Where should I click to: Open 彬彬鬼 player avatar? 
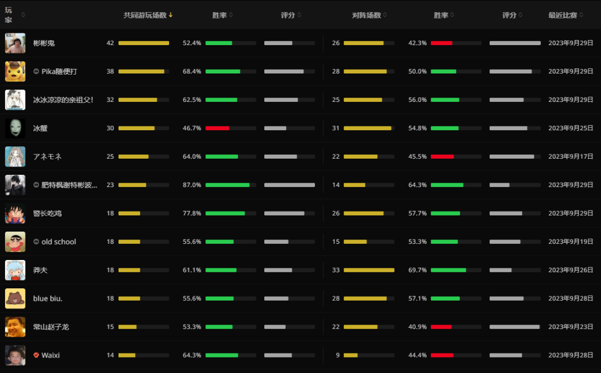[x=16, y=43]
